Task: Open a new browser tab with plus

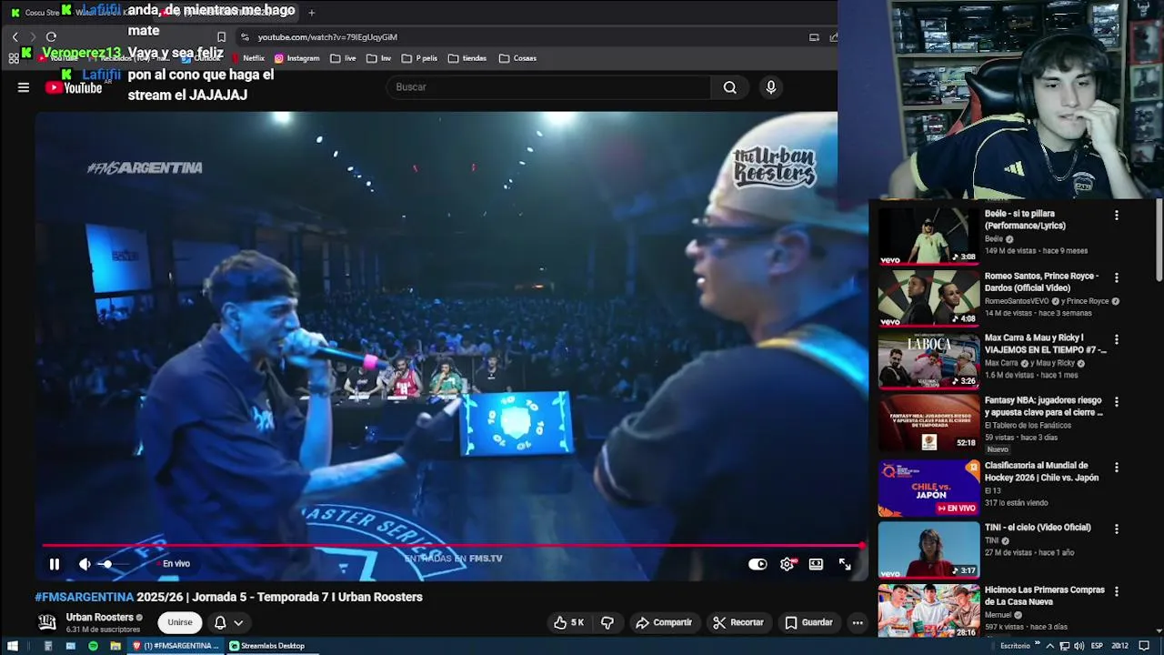Action: (312, 13)
